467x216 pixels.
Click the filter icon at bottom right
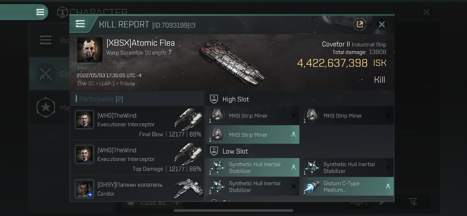[413, 202]
